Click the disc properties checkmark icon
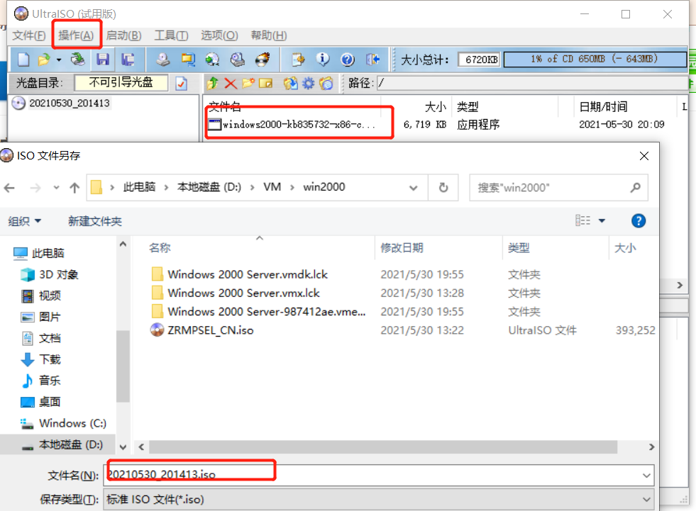This screenshot has width=696, height=511. [182, 83]
